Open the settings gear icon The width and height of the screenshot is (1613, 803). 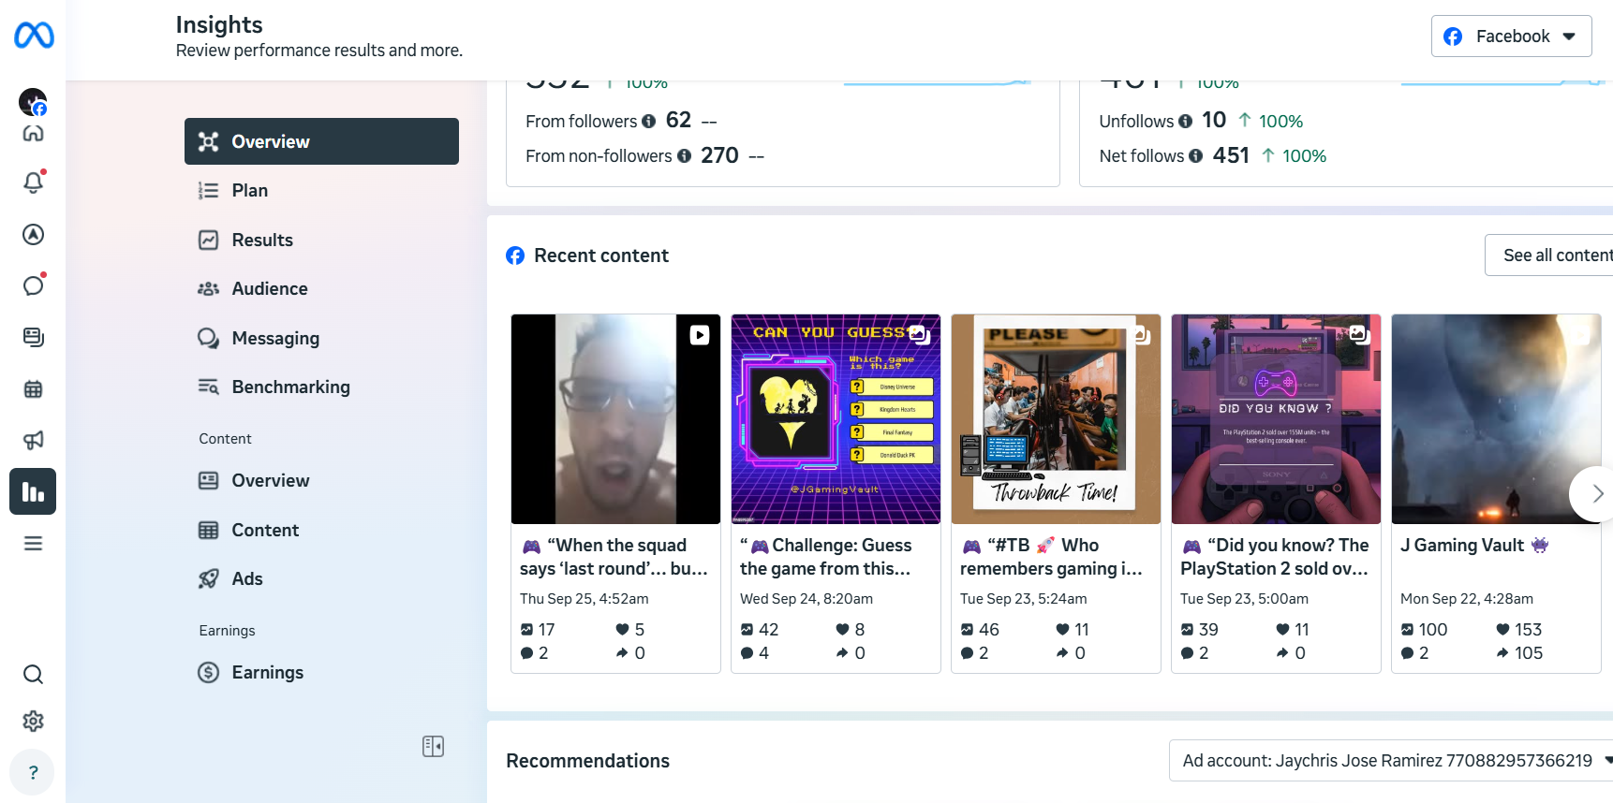tap(33, 721)
